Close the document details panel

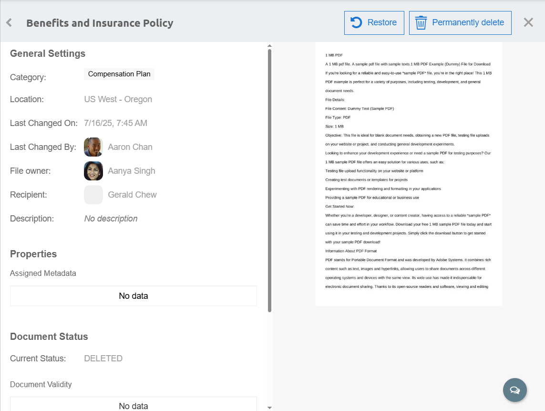[x=528, y=22]
